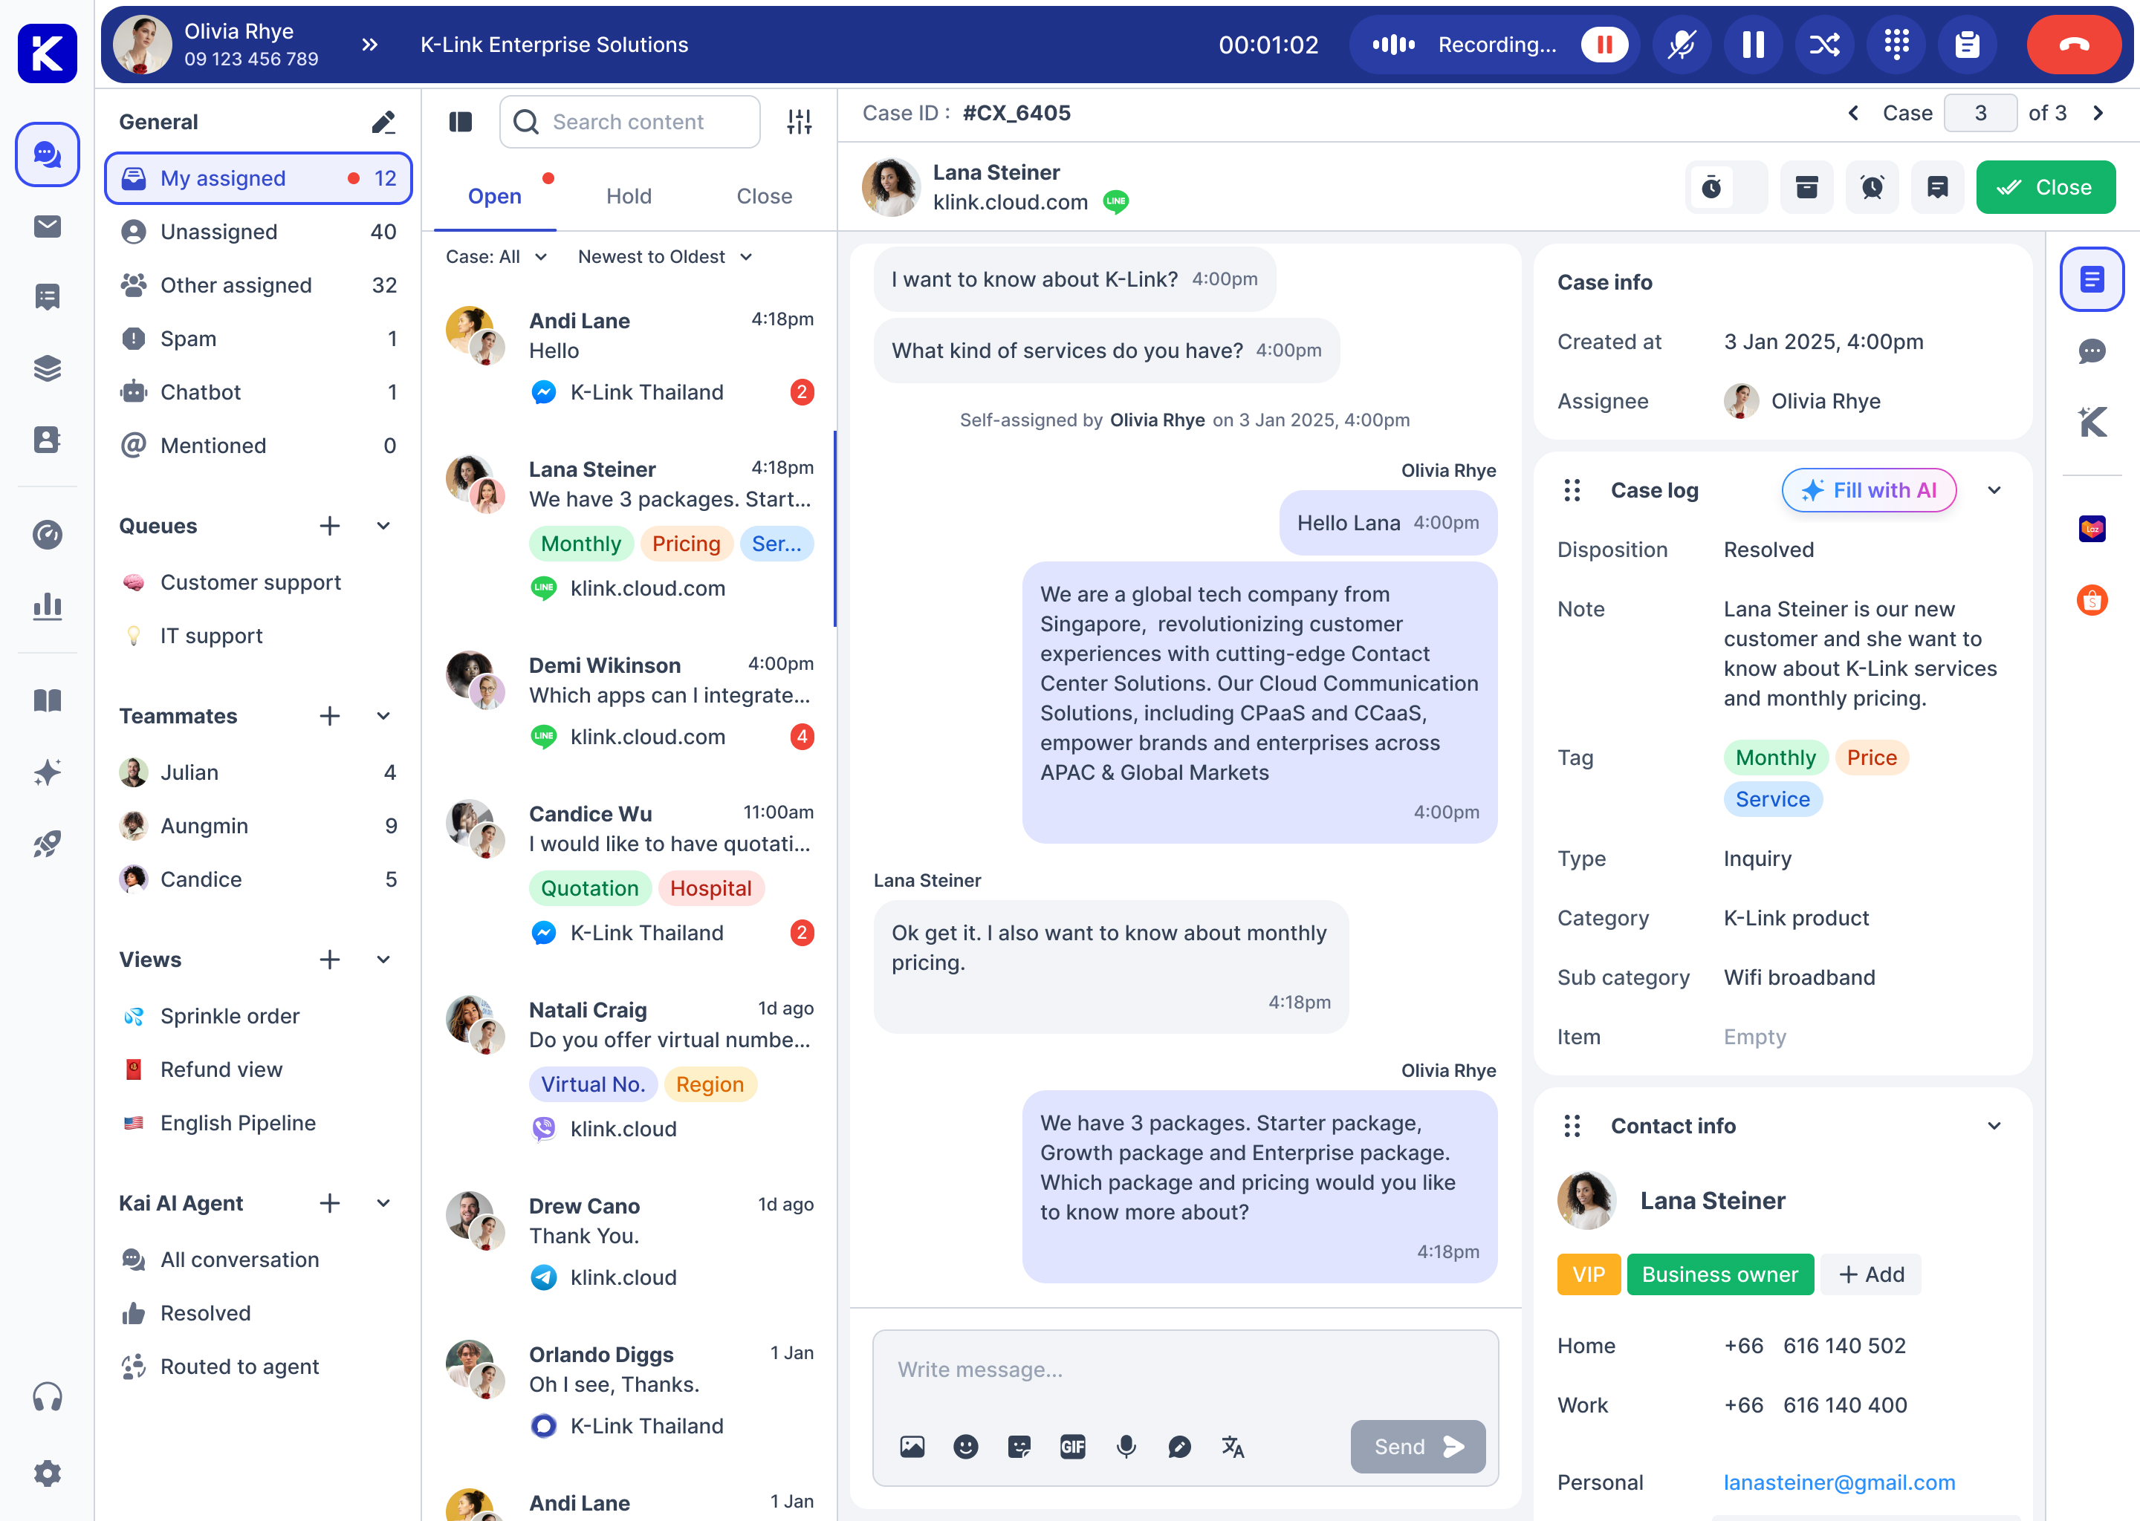Screen dimensions: 2140x1521
Task: Open knowledge base book icon
Action: 47,700
